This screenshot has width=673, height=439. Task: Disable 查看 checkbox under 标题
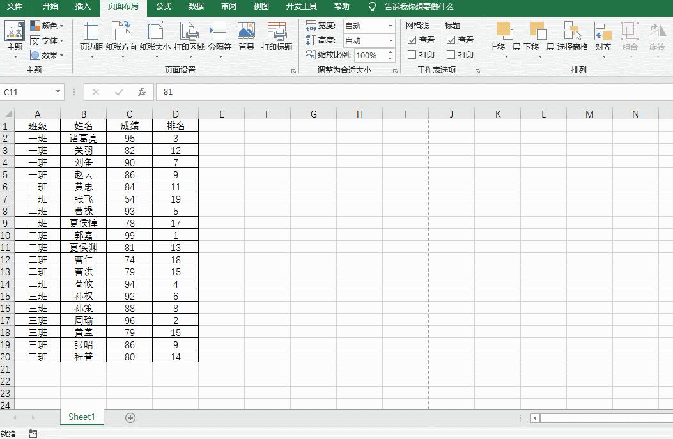pyautogui.click(x=451, y=40)
